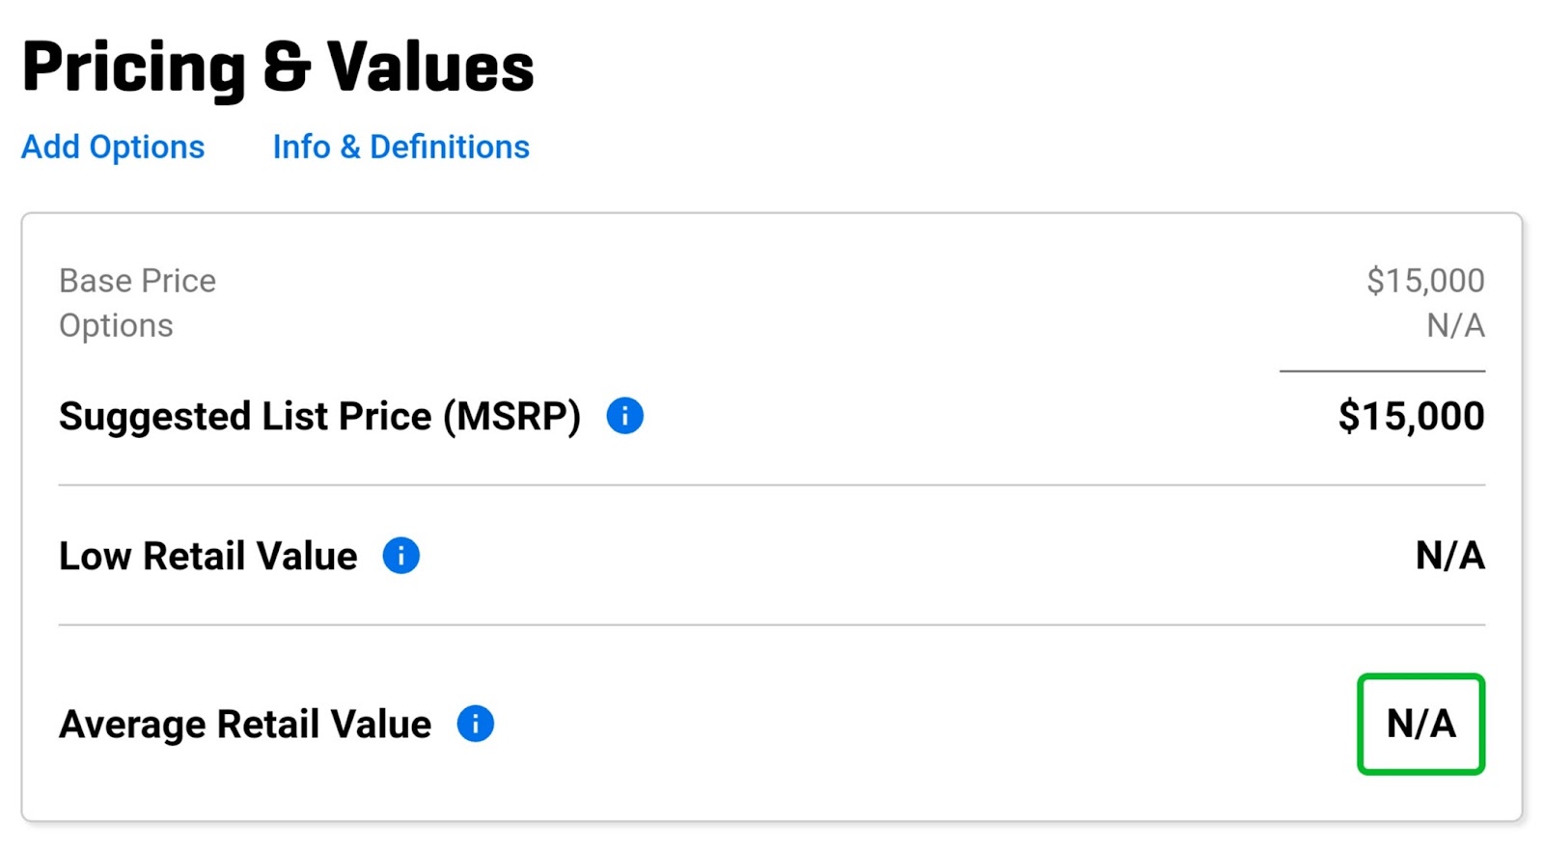Screen dimensions: 1544x851
Task: Click the gray Options row label
Action: [x=116, y=326]
